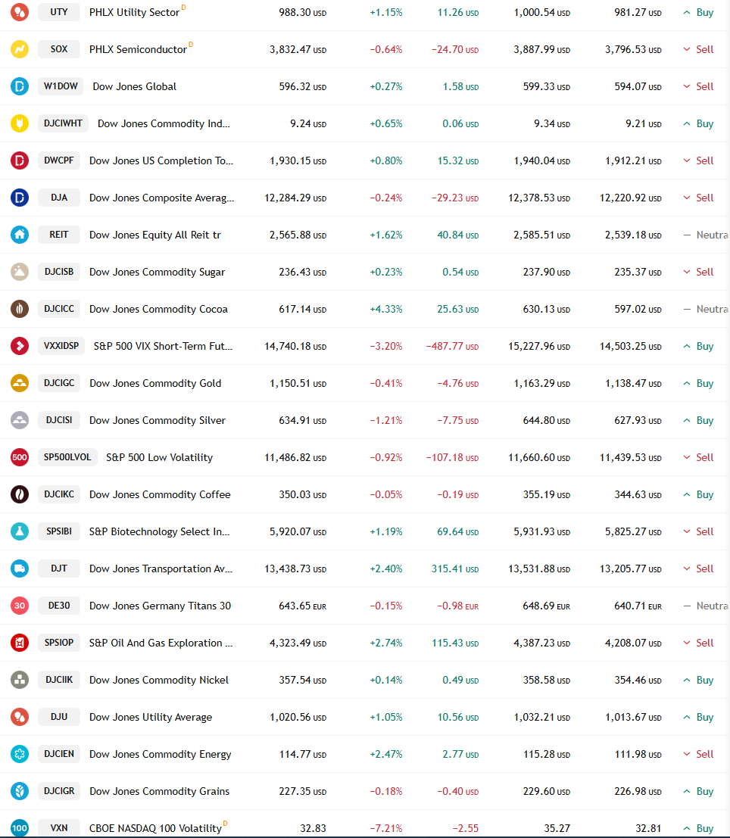Click the PHLX Utility Sector logo icon
Image resolution: width=730 pixels, height=838 pixels.
click(x=20, y=12)
